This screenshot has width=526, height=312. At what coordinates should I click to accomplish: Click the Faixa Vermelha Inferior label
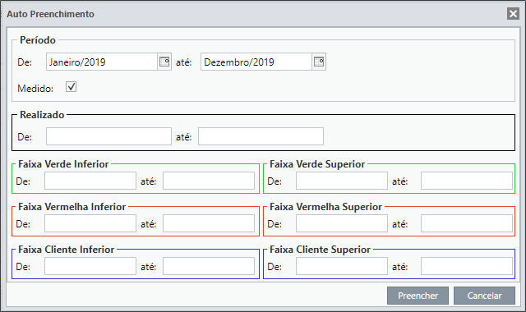[x=72, y=207]
